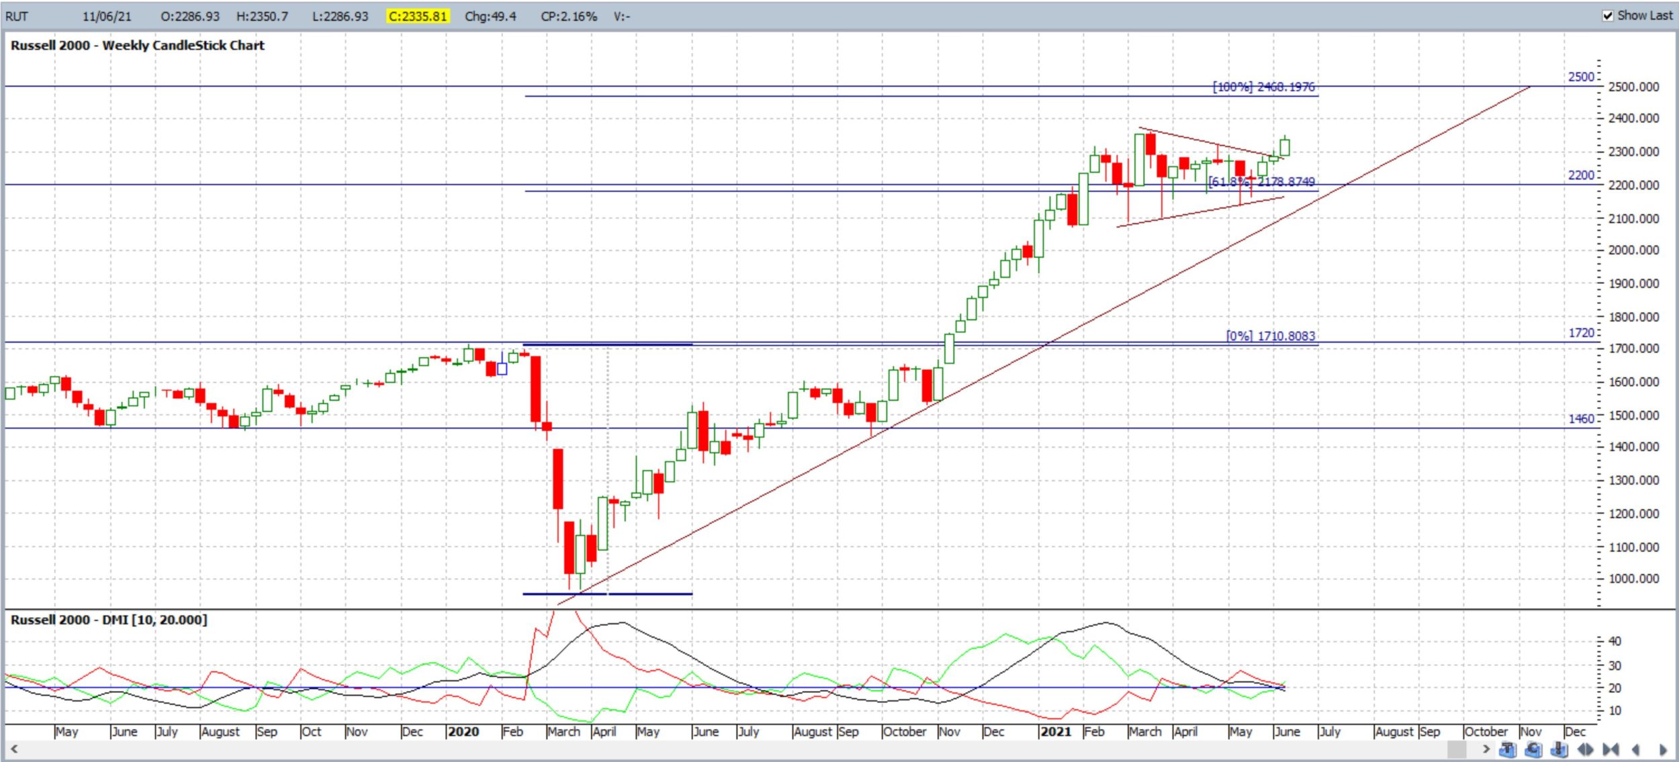The height and width of the screenshot is (762, 1679).
Task: Click the highlighted close value C:2335.81
Action: (x=417, y=16)
